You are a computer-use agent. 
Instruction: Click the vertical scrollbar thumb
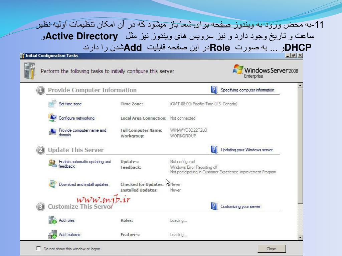pos(300,146)
